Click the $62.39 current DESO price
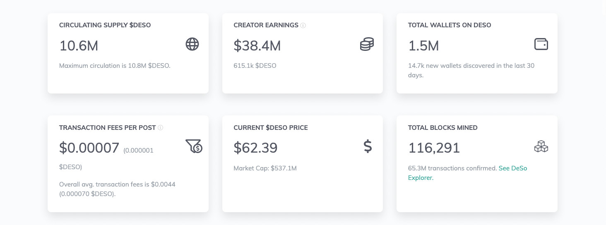Viewport: 606px width, 225px height. pos(255,148)
